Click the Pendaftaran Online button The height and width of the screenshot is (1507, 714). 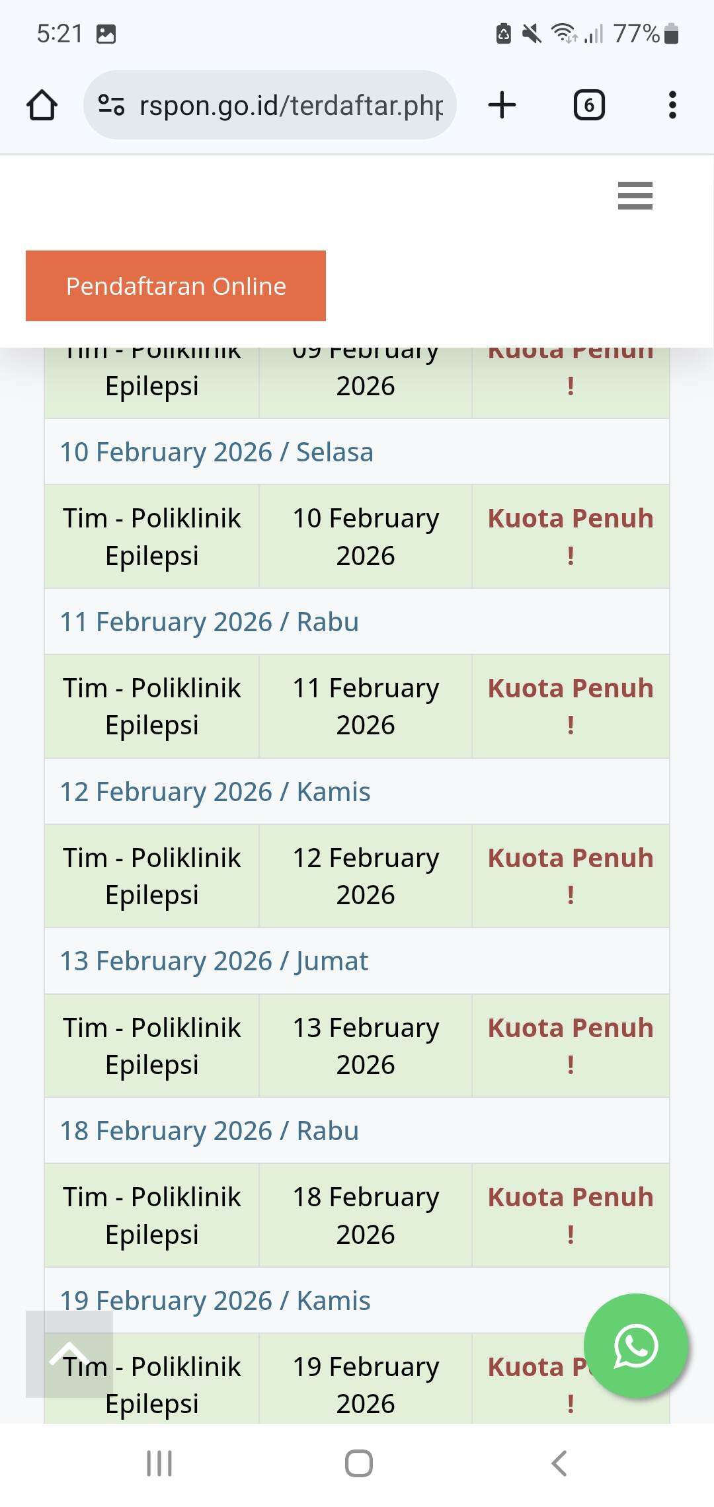pos(176,286)
